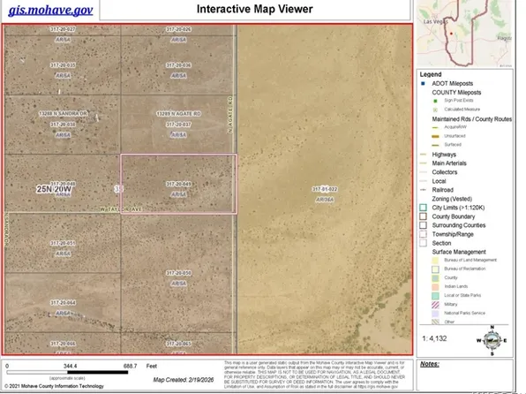Click parcel label 317-20-035
The height and width of the screenshot is (394, 526).
[x=63, y=65]
